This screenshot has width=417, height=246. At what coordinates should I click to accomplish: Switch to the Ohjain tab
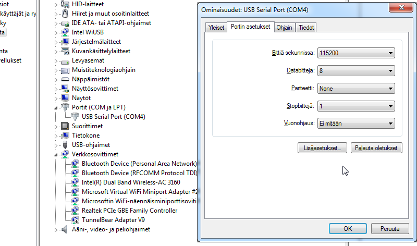coord(284,28)
